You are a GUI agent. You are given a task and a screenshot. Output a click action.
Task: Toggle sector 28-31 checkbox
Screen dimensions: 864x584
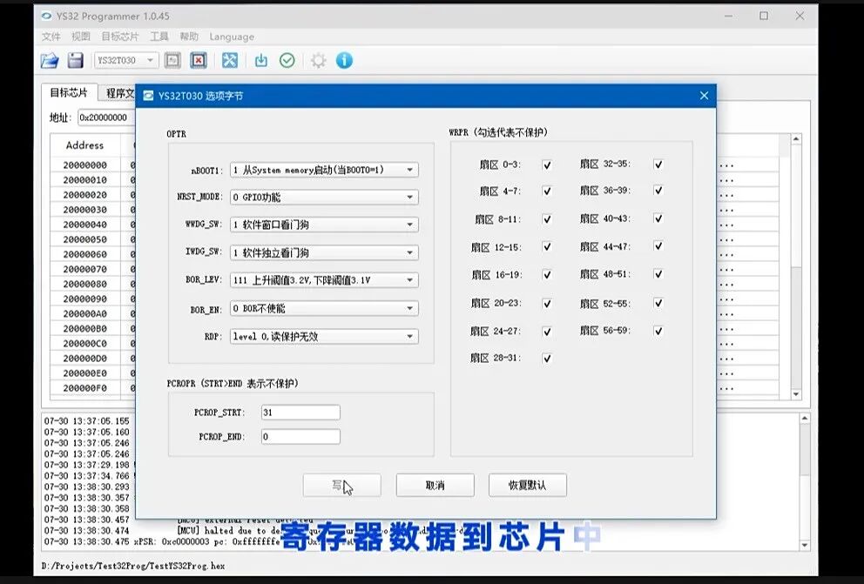[x=547, y=359]
